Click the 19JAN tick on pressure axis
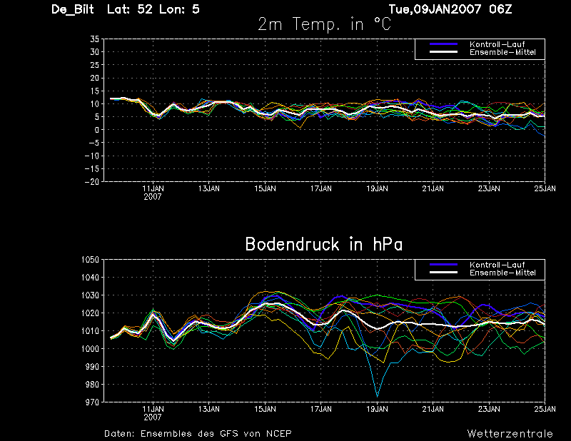This screenshot has height=441, width=571. pos(377,409)
